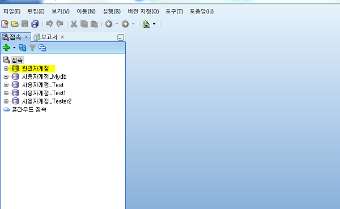340x209 pixels.
Task: Click the cloud icon beside 클라우드 접속
Action: [6, 109]
